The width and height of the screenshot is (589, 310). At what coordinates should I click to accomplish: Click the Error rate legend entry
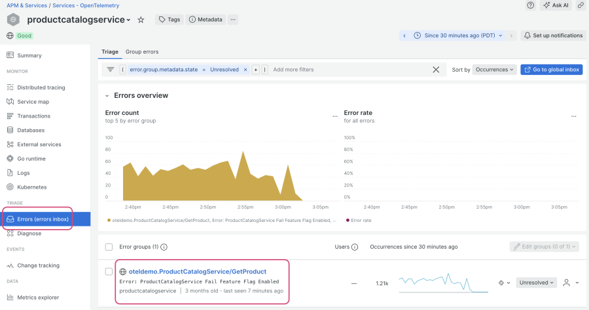[x=359, y=221]
